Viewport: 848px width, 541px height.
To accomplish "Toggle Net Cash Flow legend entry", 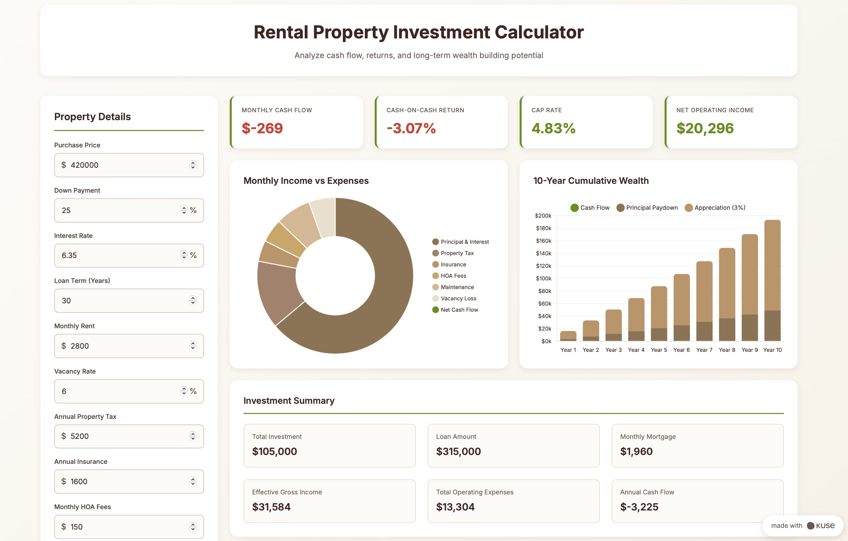I will coord(455,310).
